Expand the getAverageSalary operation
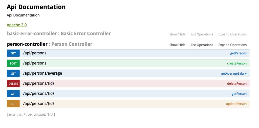This screenshot has height=128, width=259. click(x=234, y=74)
